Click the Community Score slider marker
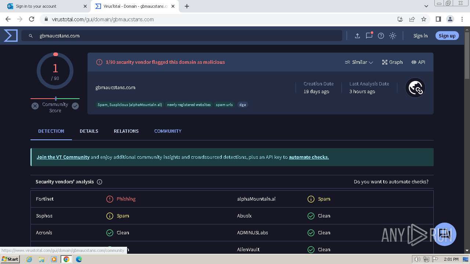 tap(56, 99)
